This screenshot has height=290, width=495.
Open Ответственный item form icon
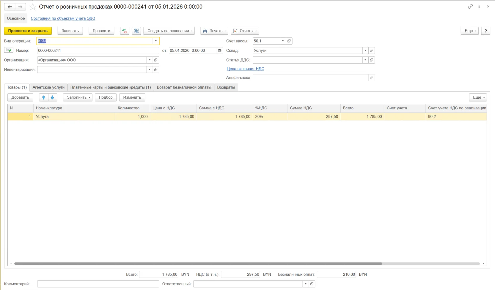coord(312,284)
